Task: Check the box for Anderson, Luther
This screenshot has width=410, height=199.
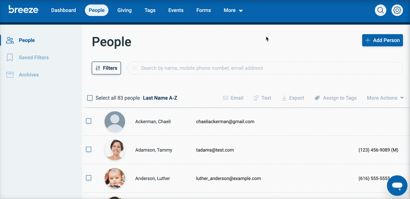Action: click(89, 178)
